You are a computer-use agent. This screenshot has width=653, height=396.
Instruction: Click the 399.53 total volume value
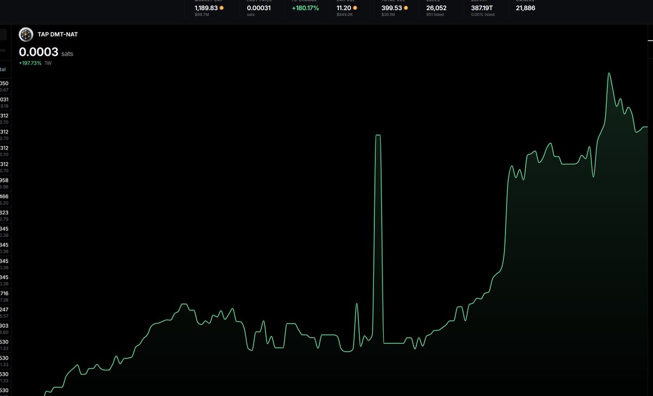coord(391,8)
